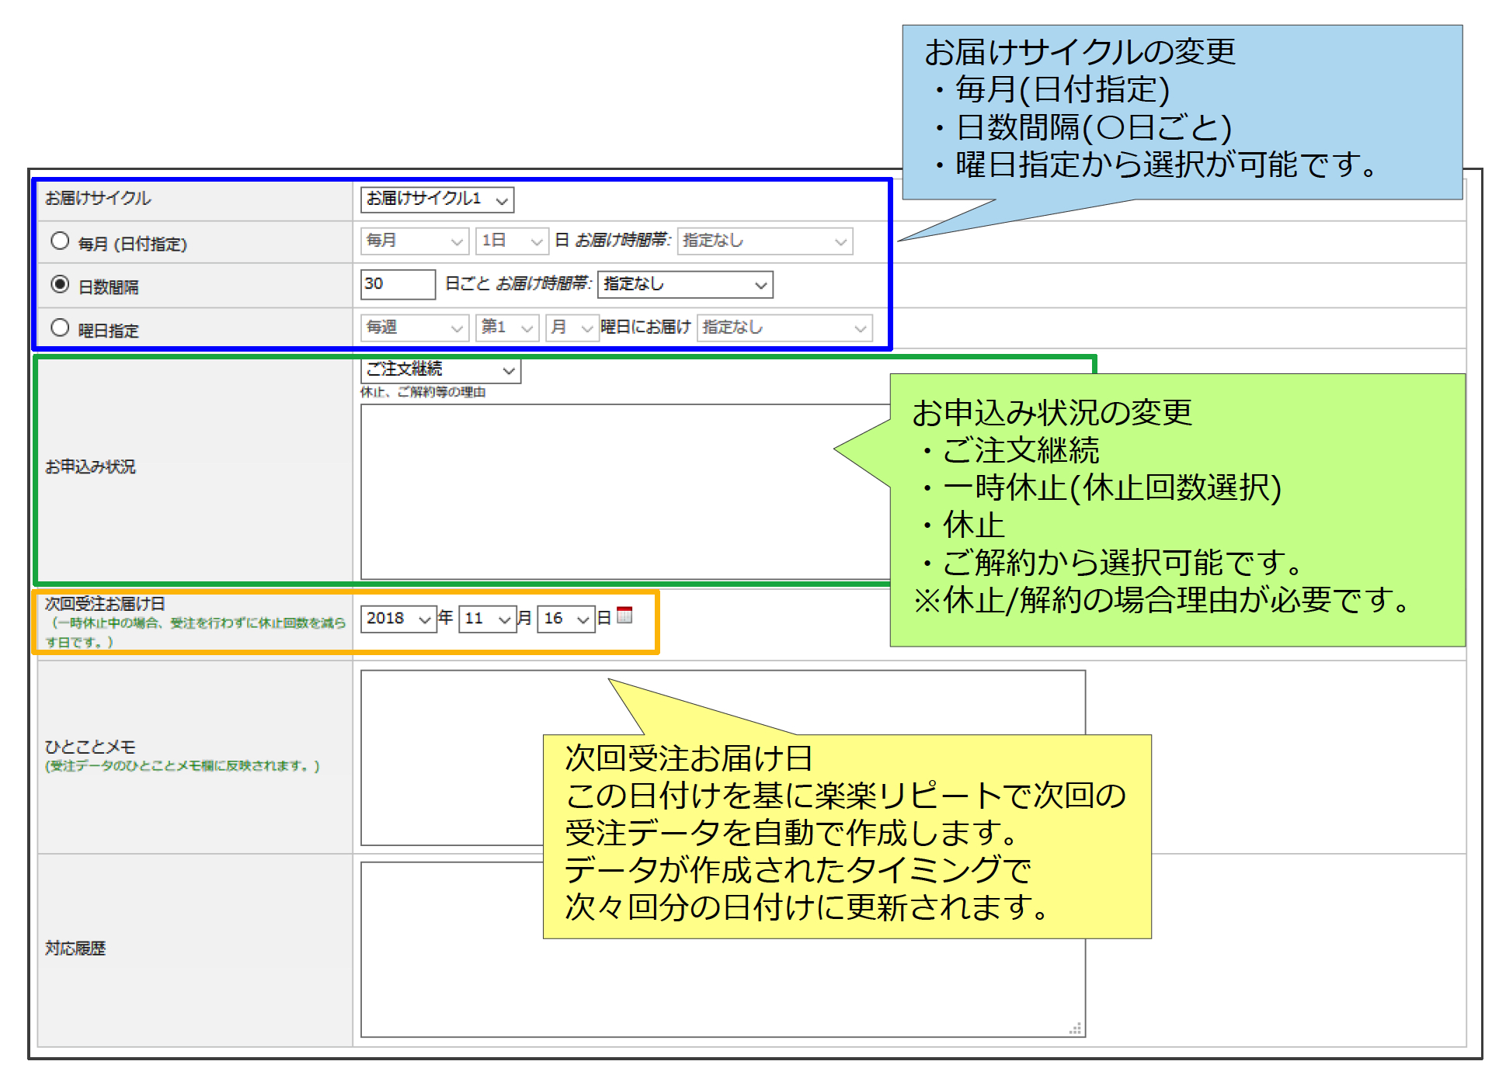Select 曜日指定 radio button

[x=60, y=328]
